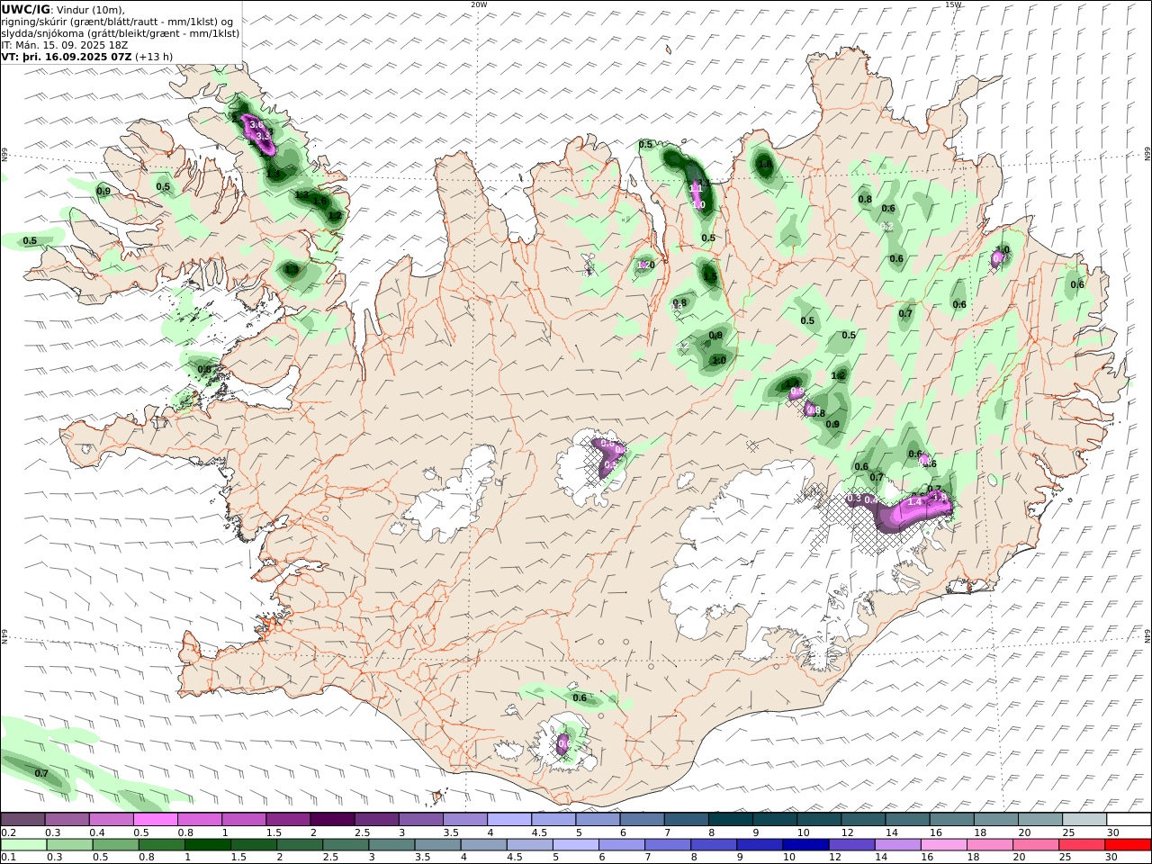Click the slate blue 6–7 snow swatch
Screen dimensions: 1152x864
(x=641, y=820)
